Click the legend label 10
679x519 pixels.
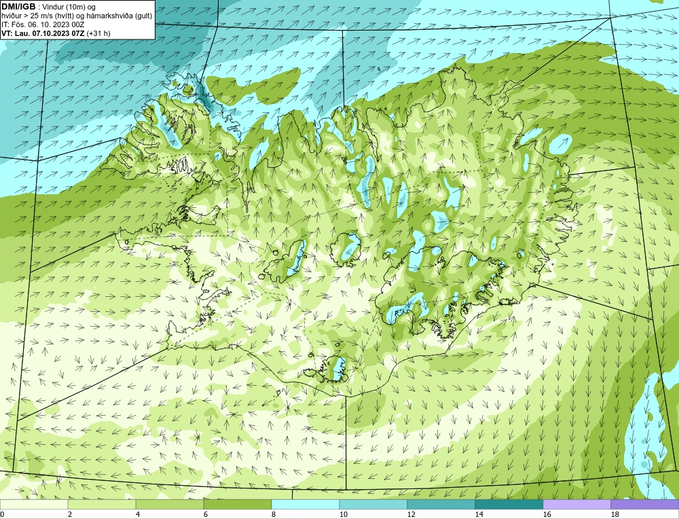tap(343, 514)
